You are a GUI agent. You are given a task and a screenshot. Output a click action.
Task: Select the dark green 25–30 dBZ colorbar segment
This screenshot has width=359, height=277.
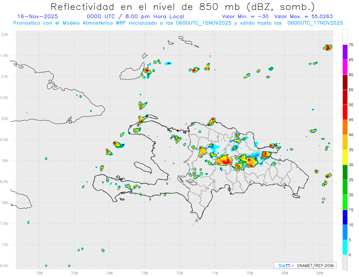click(x=345, y=172)
